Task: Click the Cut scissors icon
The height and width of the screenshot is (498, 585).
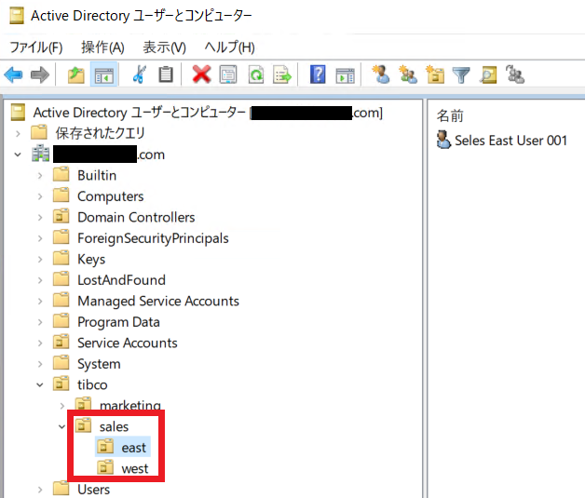Action: 139,74
